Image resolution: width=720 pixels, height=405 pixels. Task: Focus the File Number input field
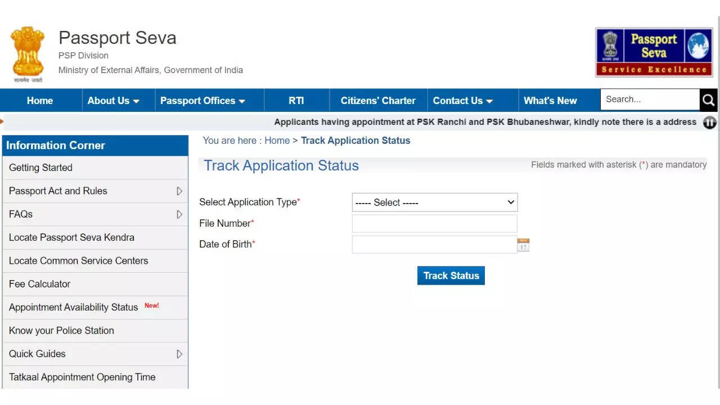[x=434, y=223]
